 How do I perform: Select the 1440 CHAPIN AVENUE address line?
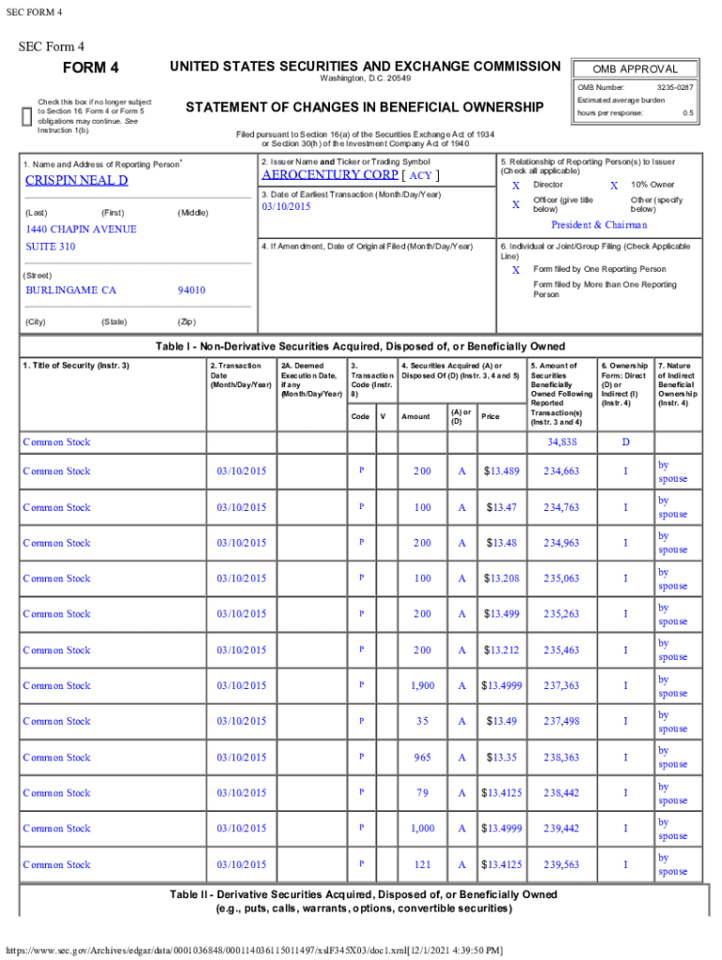pos(81,229)
